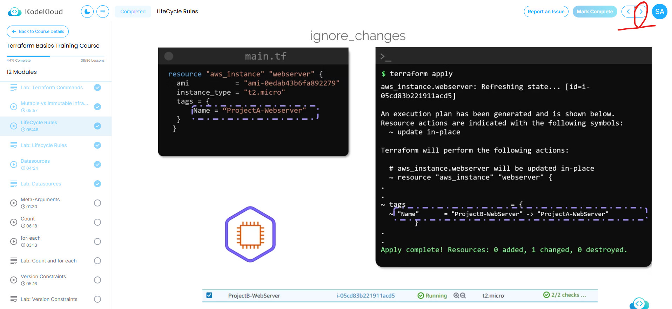
Task: Click Terraform Basics Training Course title
Action: click(x=53, y=45)
